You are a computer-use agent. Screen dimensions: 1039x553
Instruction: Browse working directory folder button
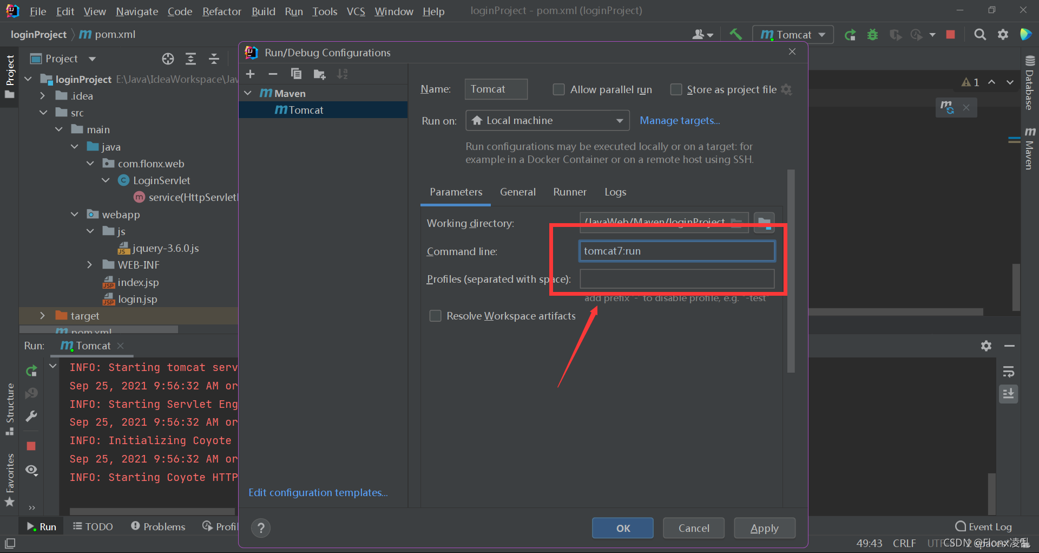(x=764, y=222)
